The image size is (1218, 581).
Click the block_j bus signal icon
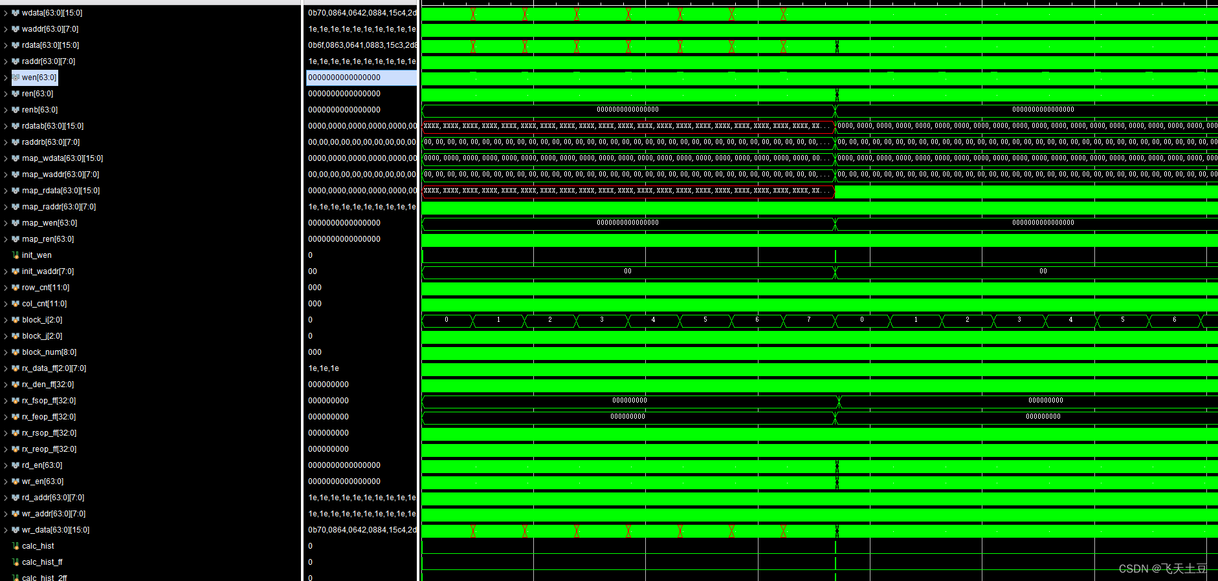point(16,336)
